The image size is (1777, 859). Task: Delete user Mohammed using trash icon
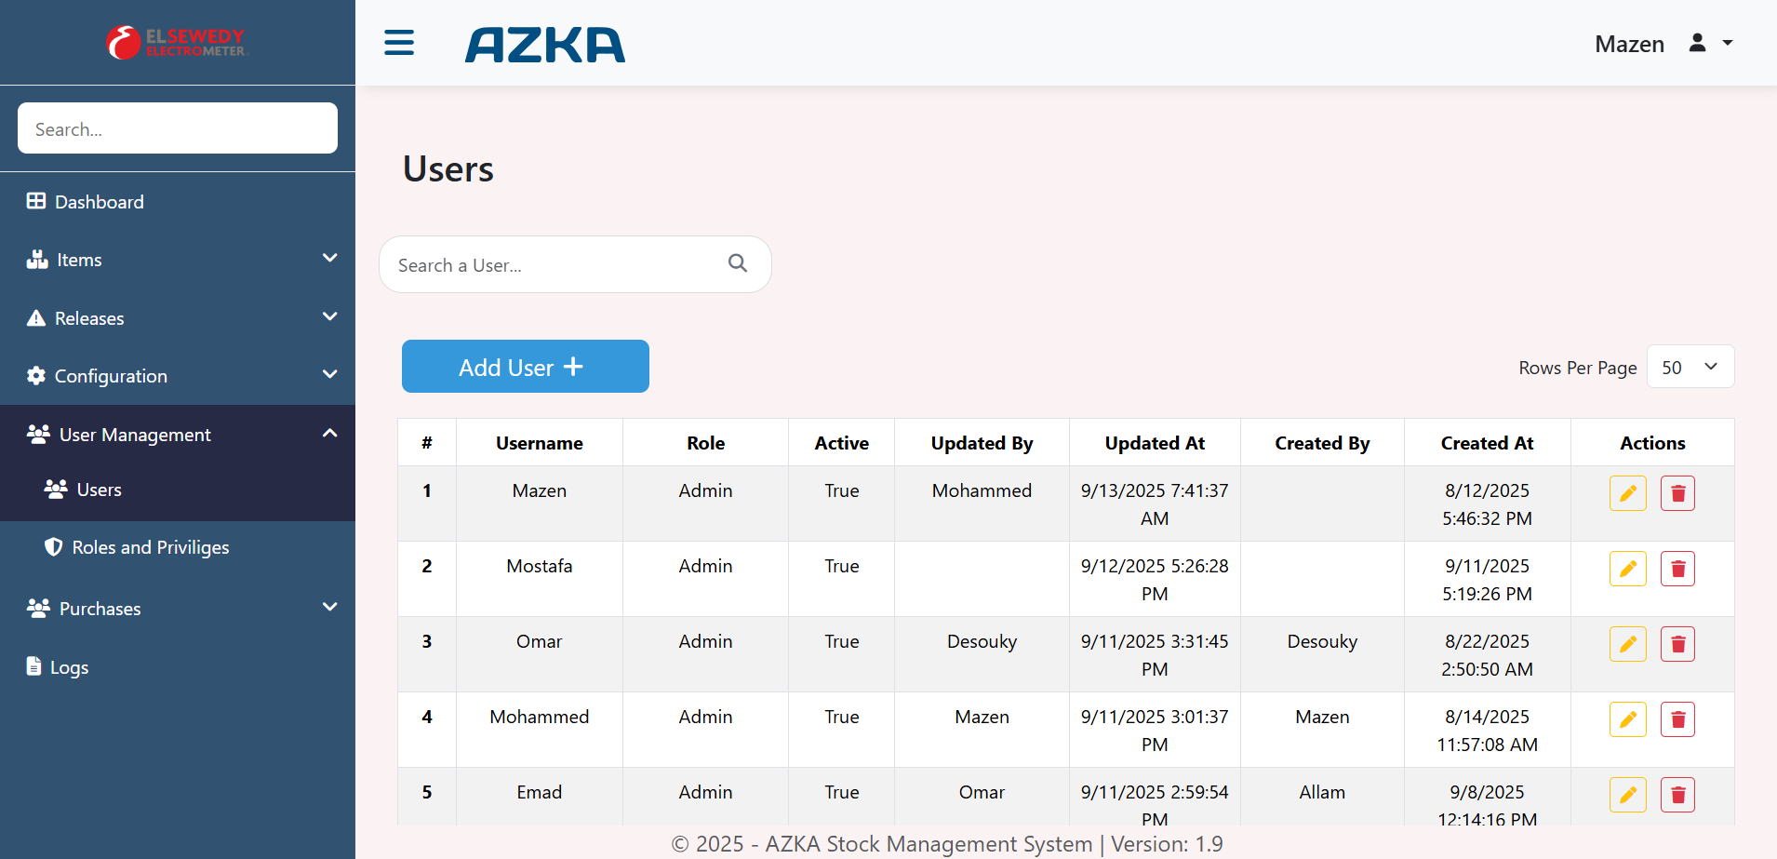click(x=1677, y=719)
